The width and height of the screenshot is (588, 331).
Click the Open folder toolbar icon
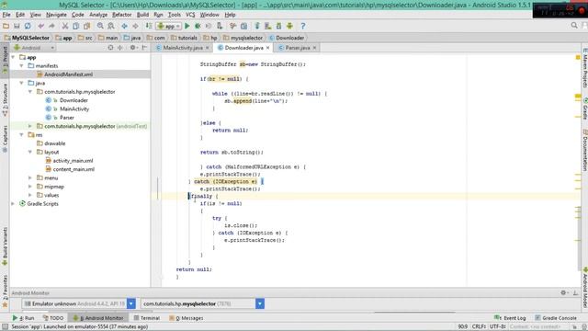6,26
